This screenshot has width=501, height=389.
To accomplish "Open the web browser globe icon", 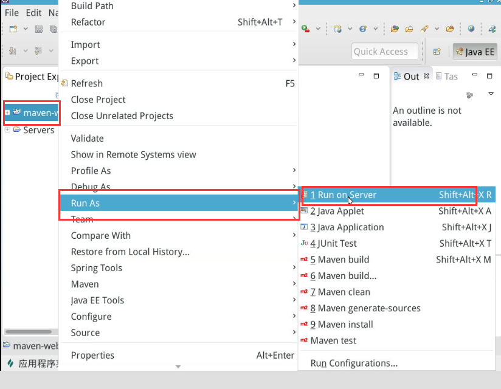I will pos(471,29).
